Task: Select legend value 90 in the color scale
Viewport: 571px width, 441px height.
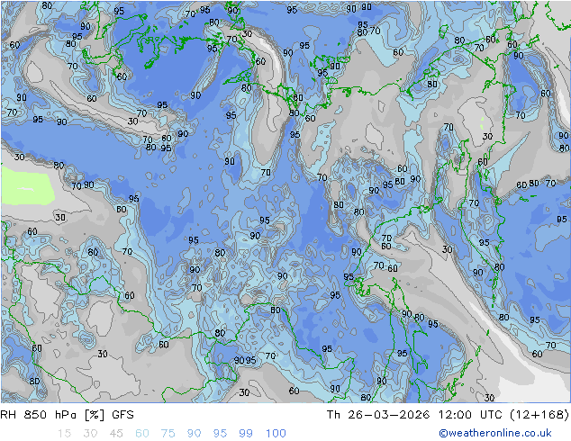Action: [x=194, y=433]
